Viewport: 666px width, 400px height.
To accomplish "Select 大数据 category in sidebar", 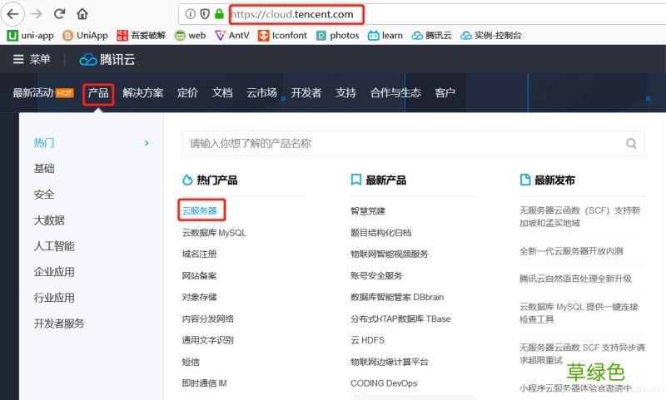I will coord(49,220).
